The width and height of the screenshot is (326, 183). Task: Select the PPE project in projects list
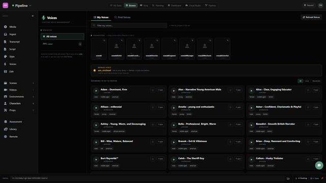pos(62,44)
